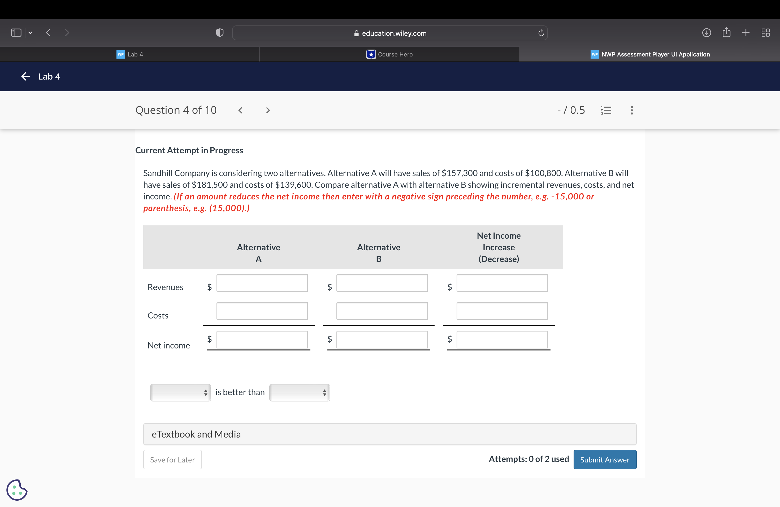This screenshot has height=507, width=780.
Task: Reload the page with refresh icon
Action: (x=541, y=33)
